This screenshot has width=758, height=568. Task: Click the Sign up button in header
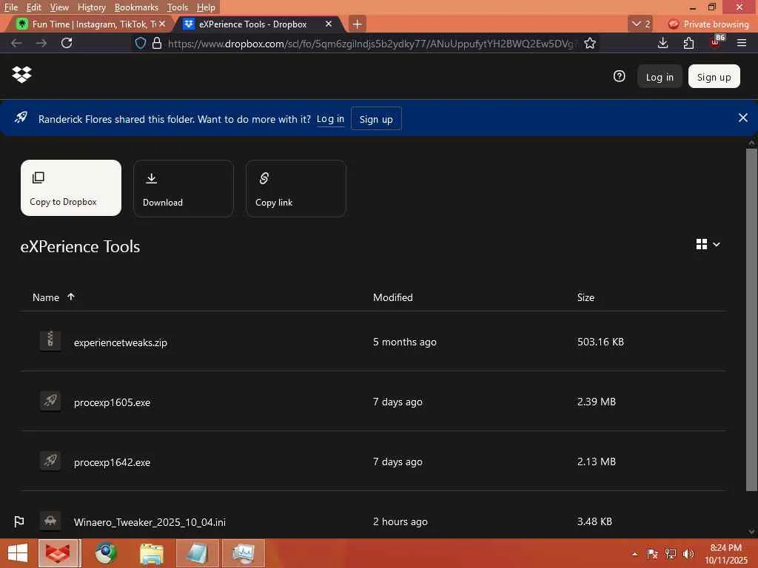tap(714, 77)
